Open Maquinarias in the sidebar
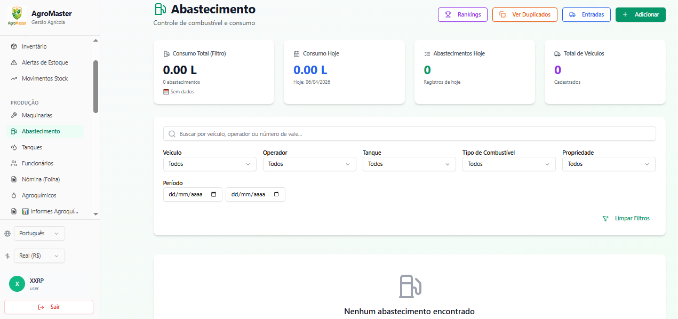The height and width of the screenshot is (319, 678). 37,115
